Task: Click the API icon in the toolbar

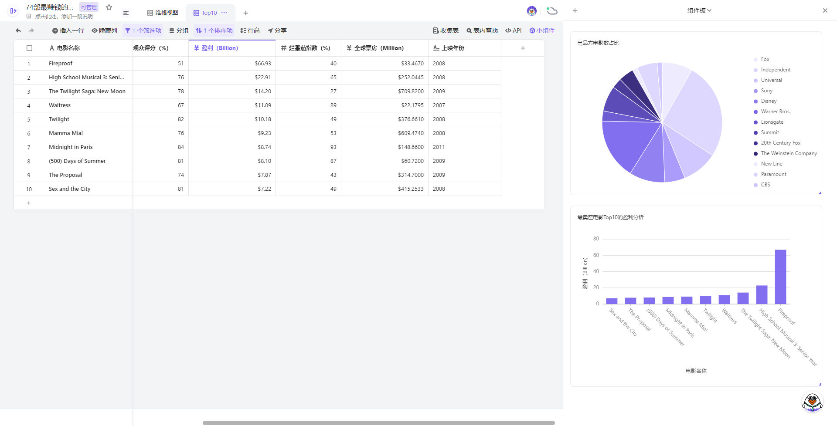Action: (x=514, y=30)
